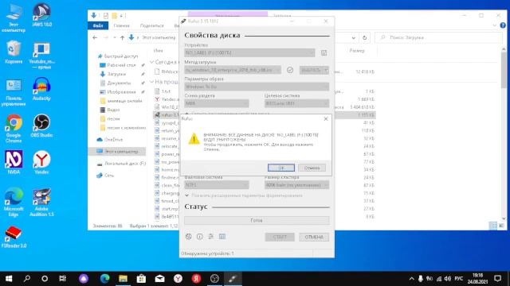Select Рабочий стол in the navigation pane
Image resolution: width=510 pixels, height=286 pixels.
tap(121, 65)
